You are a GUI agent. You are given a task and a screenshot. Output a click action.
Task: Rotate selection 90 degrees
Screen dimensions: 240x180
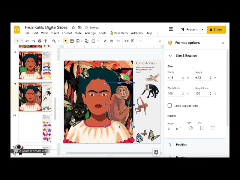tap(191, 128)
